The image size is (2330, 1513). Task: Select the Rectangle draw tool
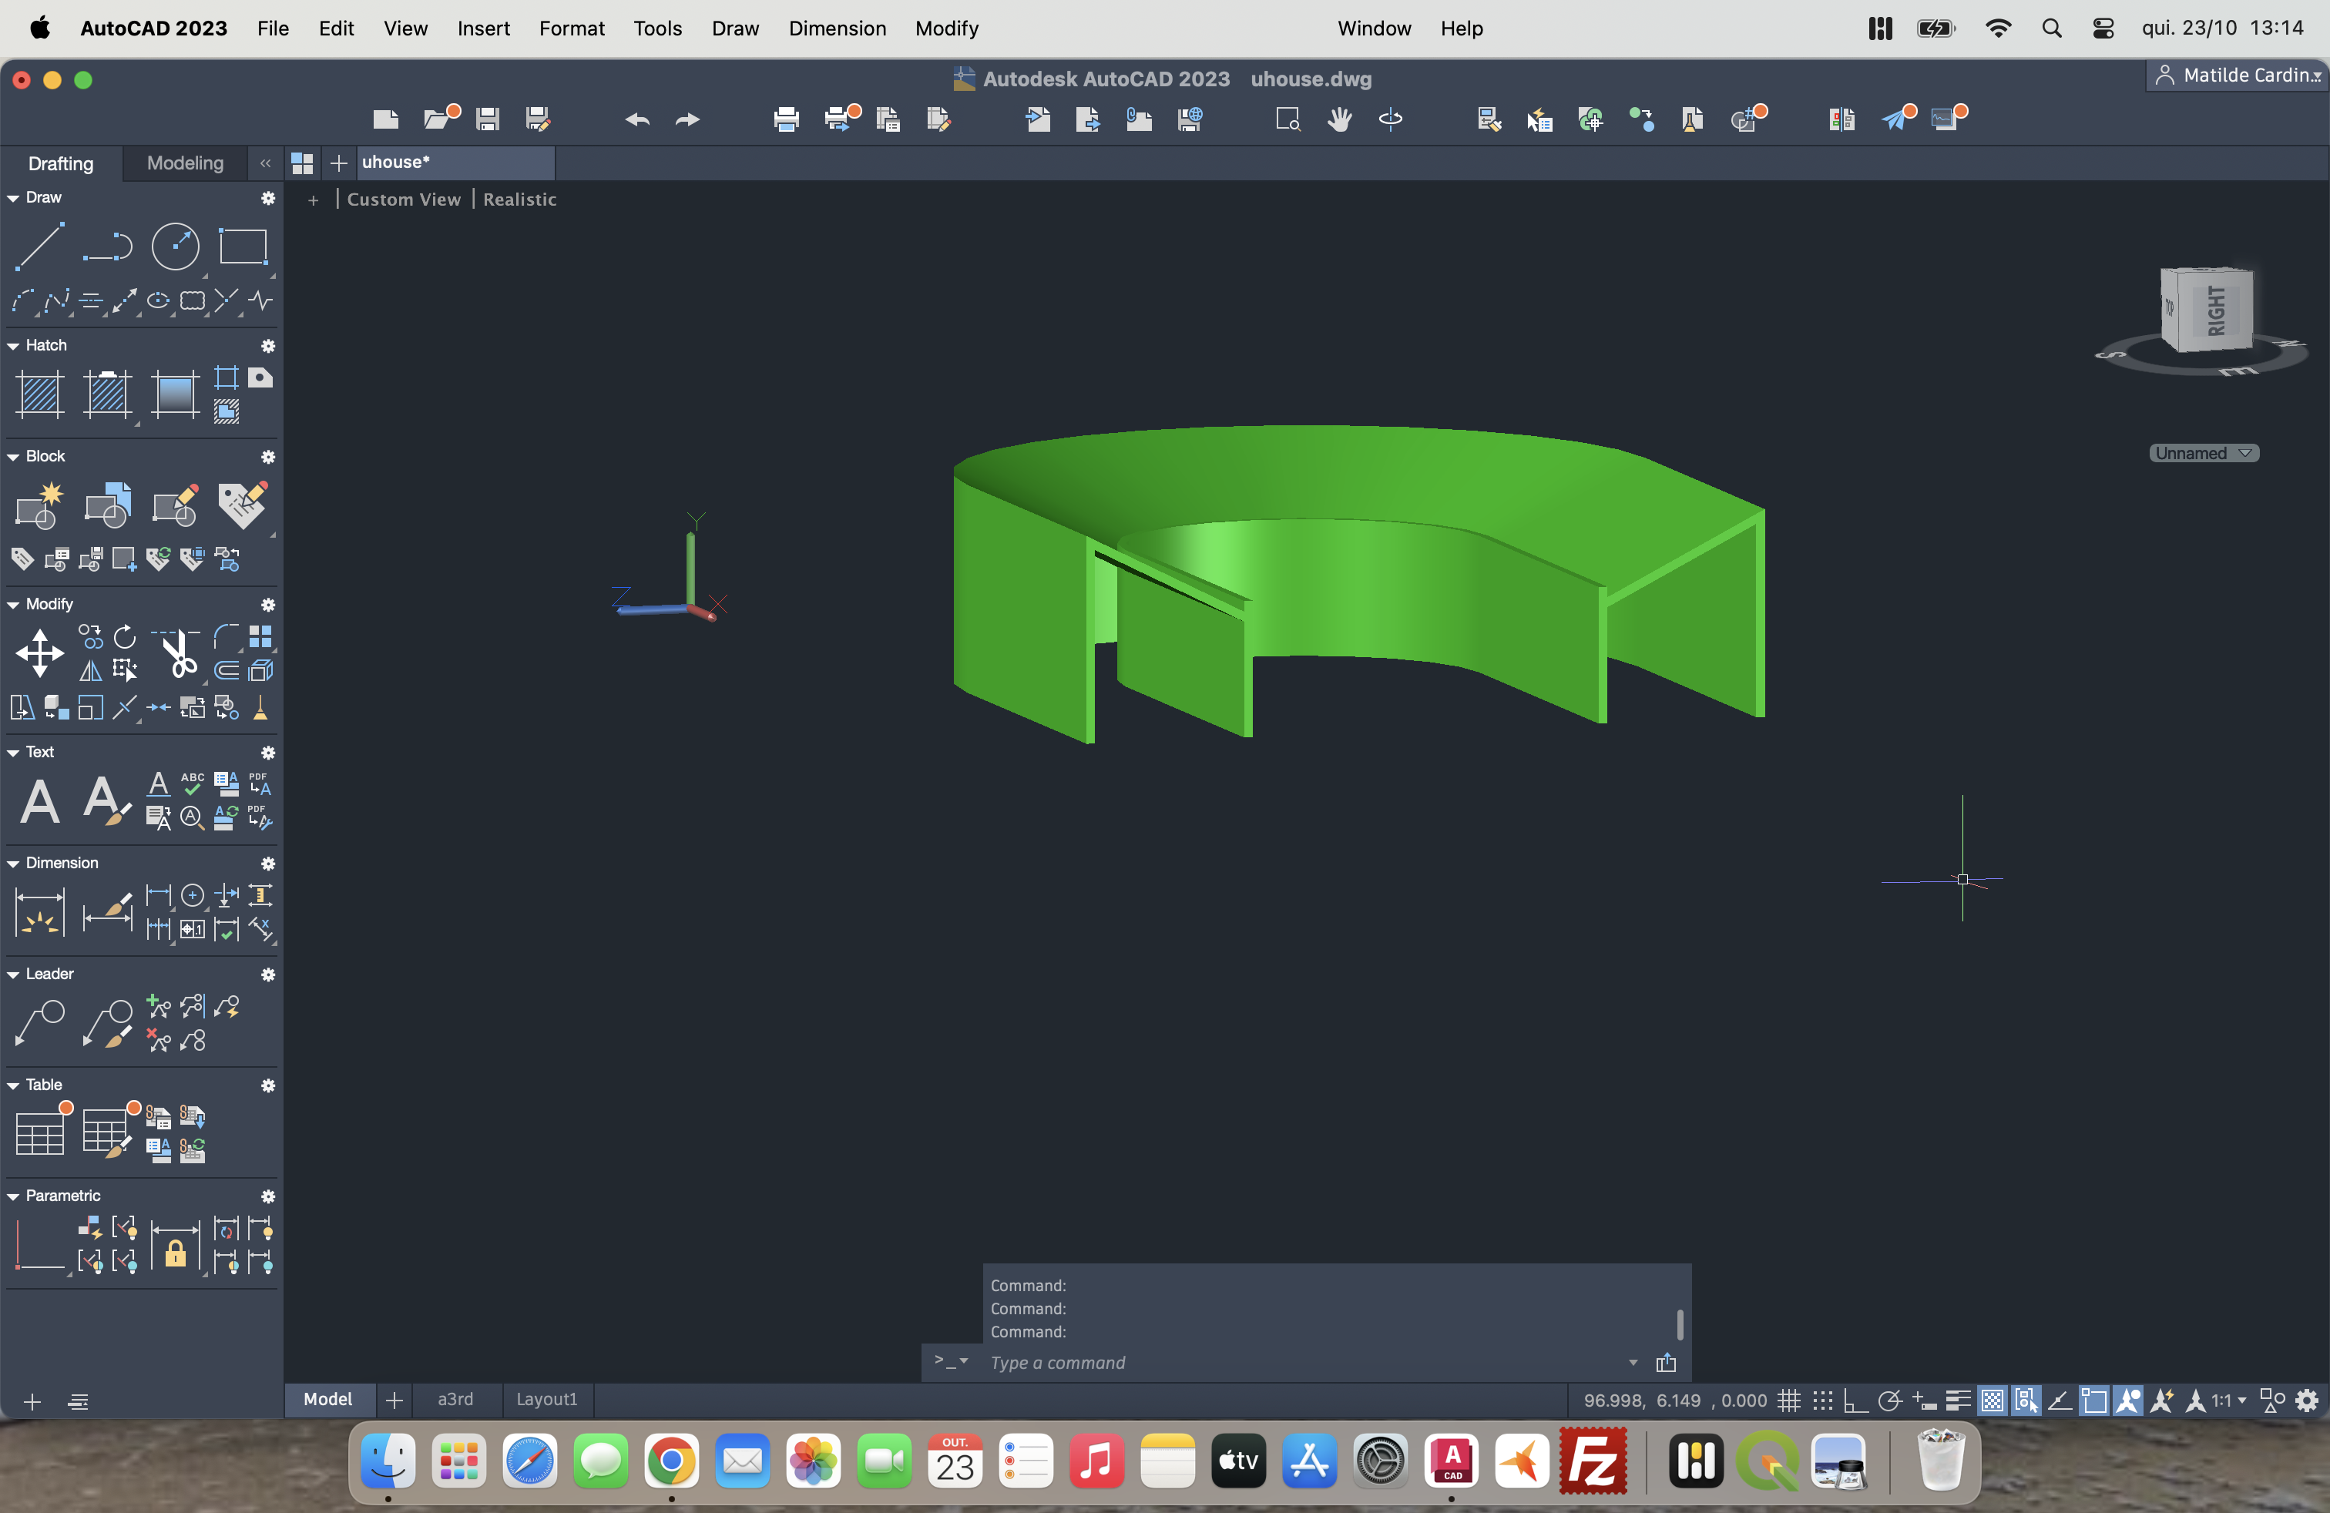pyautogui.click(x=243, y=246)
